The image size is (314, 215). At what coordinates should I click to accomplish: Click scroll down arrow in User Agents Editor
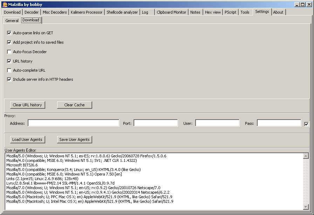tap(306, 207)
